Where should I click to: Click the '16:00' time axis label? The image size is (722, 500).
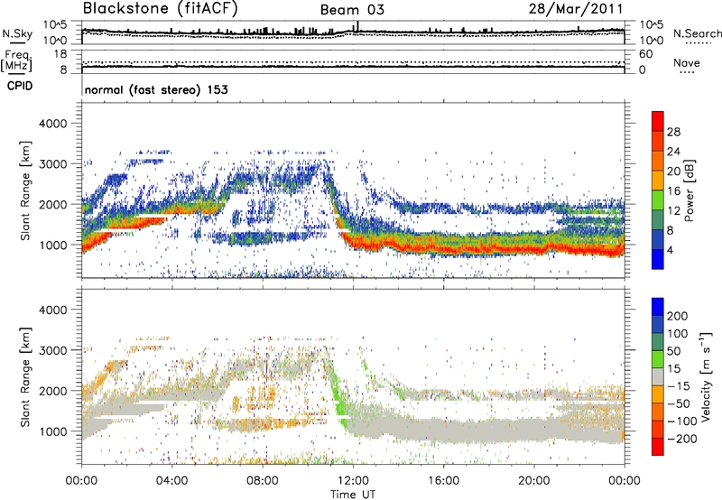(443, 481)
